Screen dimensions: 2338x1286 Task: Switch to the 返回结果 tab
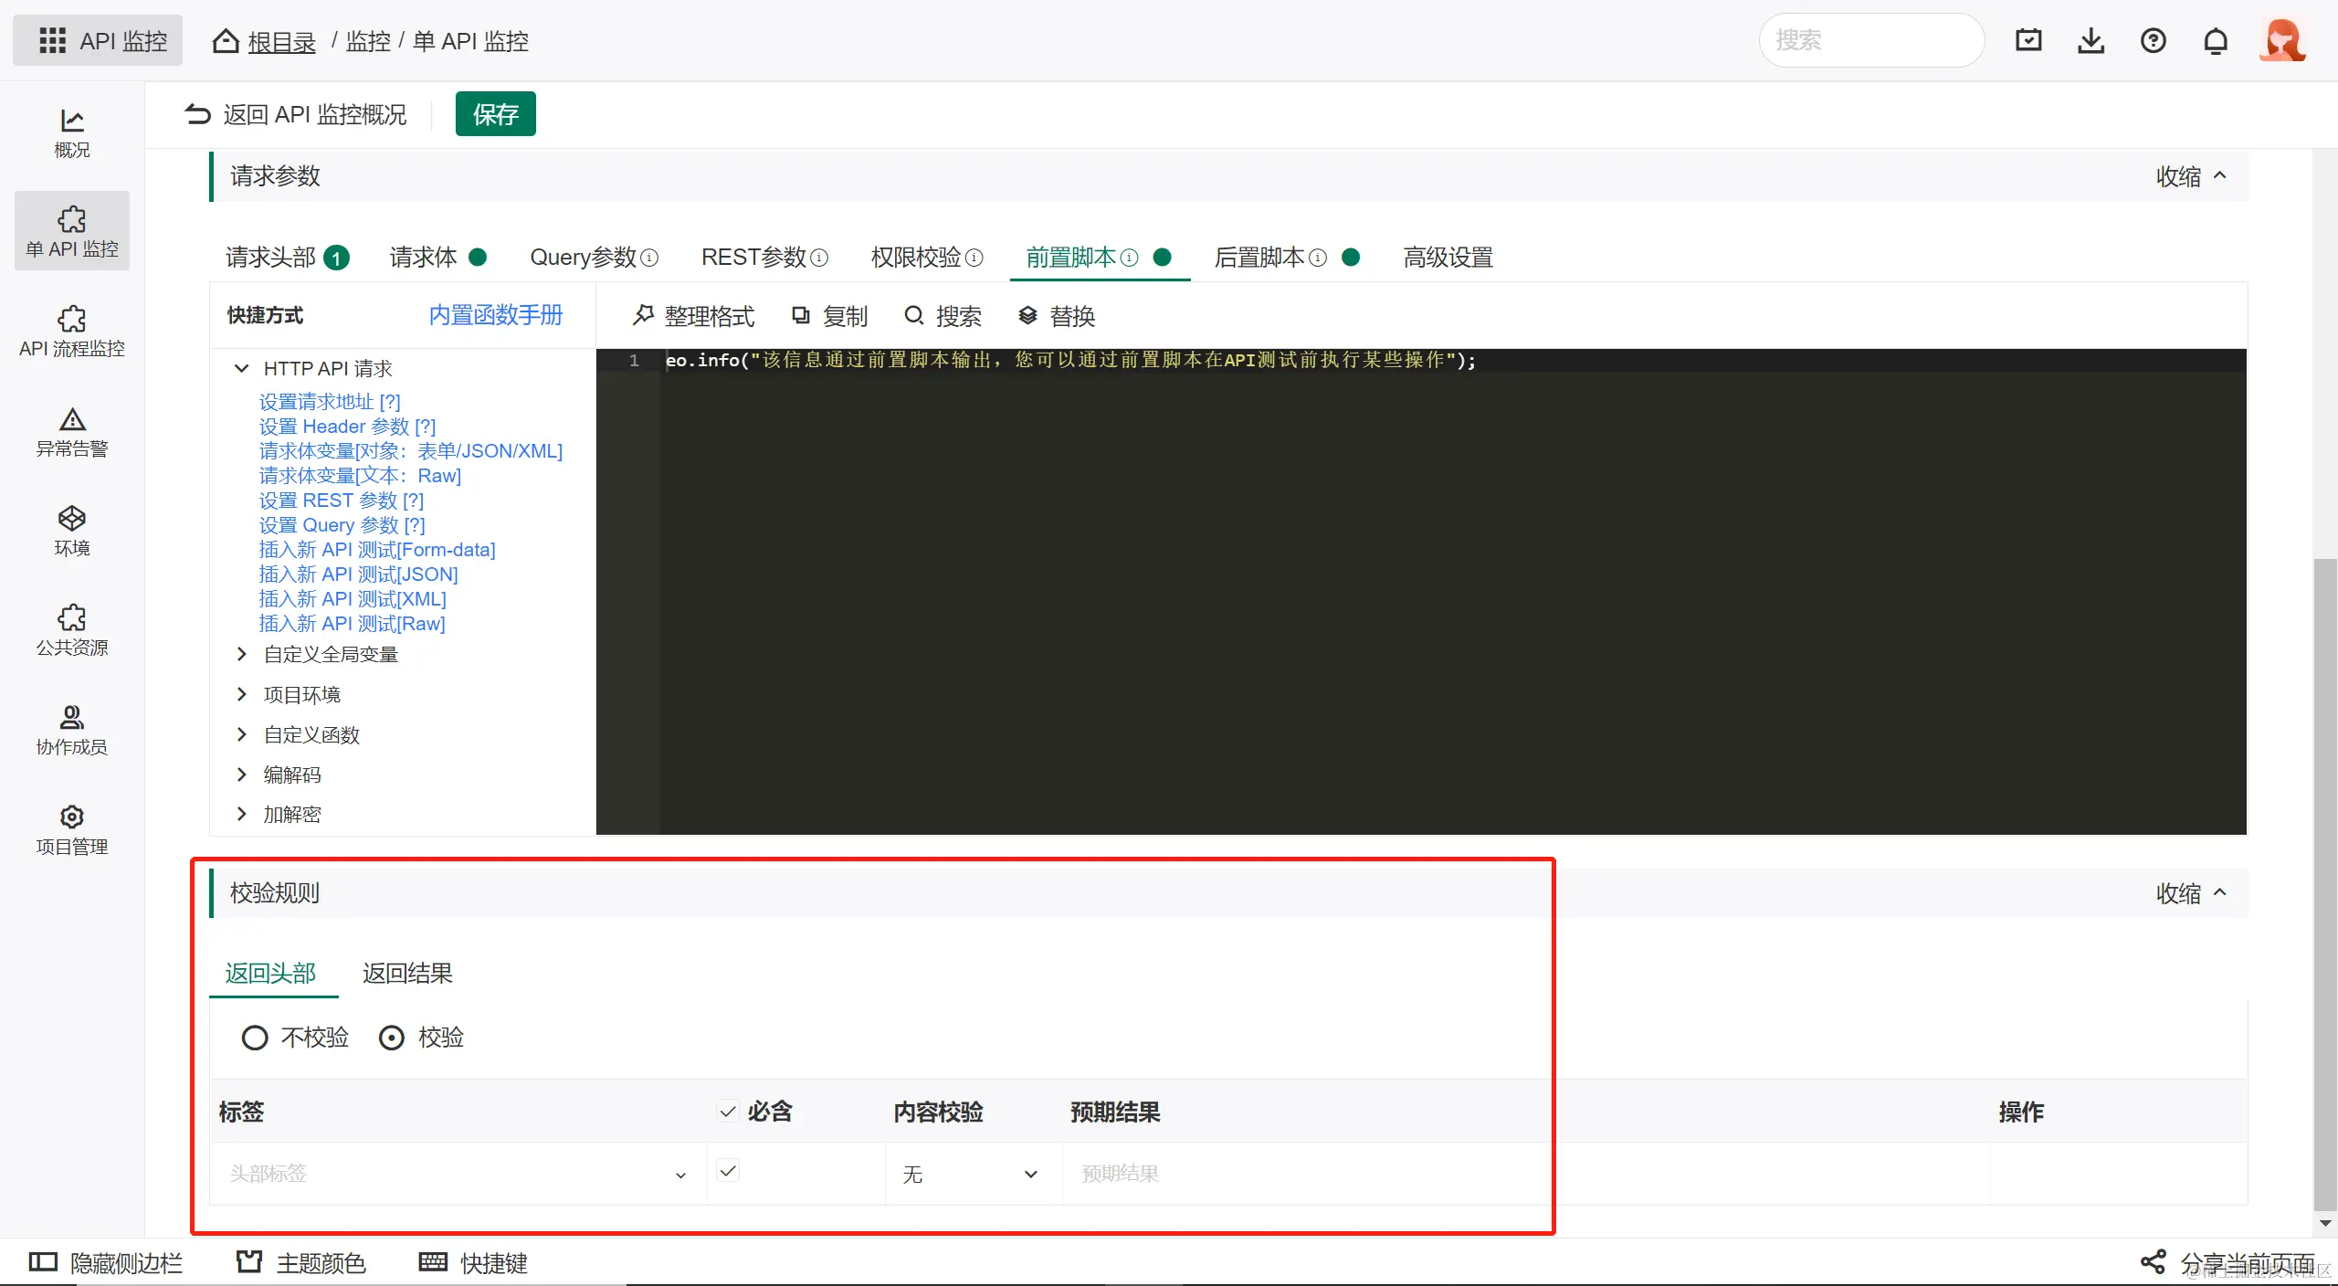[x=407, y=974]
